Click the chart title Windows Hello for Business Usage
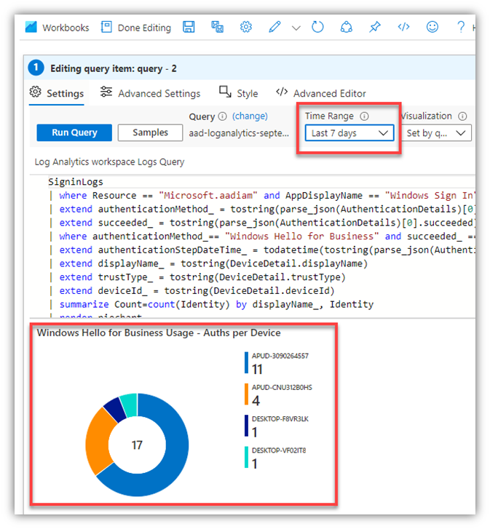This screenshot has height=529, width=490. point(159,333)
